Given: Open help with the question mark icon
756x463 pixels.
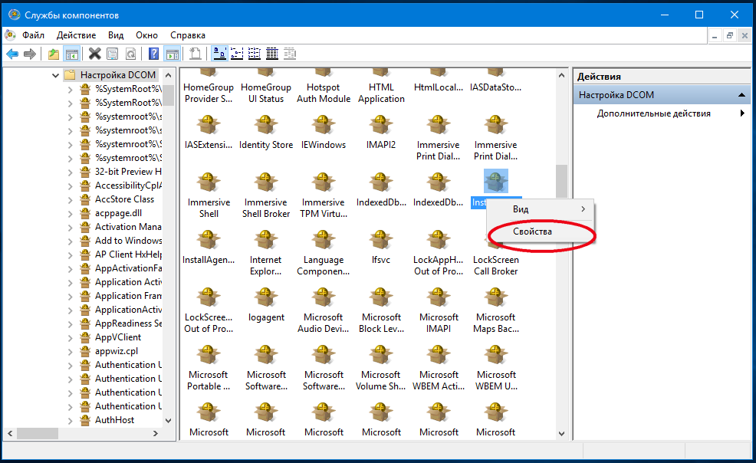Looking at the screenshot, I should point(154,54).
